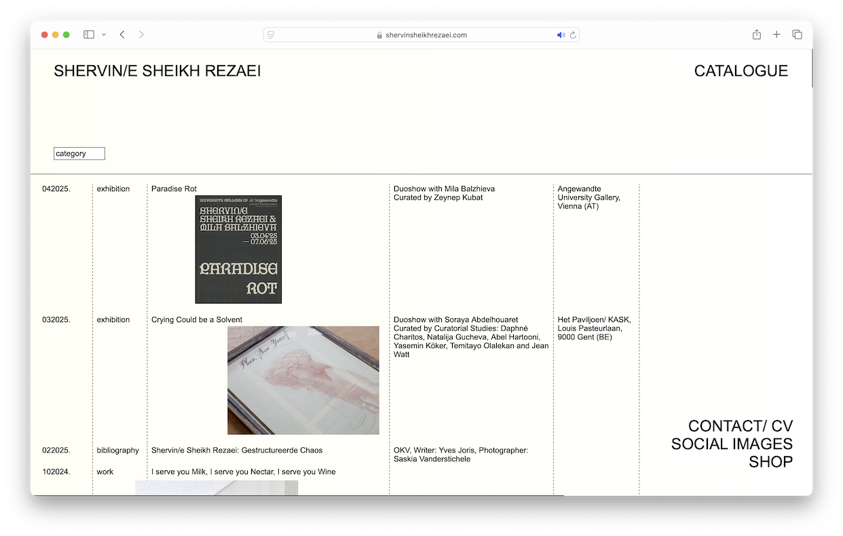Viewport: 843px width, 536px height.
Task: Reload the page with the refresh icon
Action: [573, 35]
